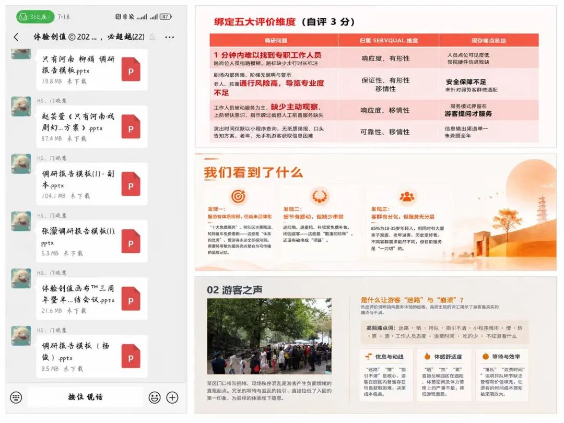The height and width of the screenshot is (423, 564).
Task: Click cell 1分钟内难以找到专职工作人员
Action: [267, 55]
